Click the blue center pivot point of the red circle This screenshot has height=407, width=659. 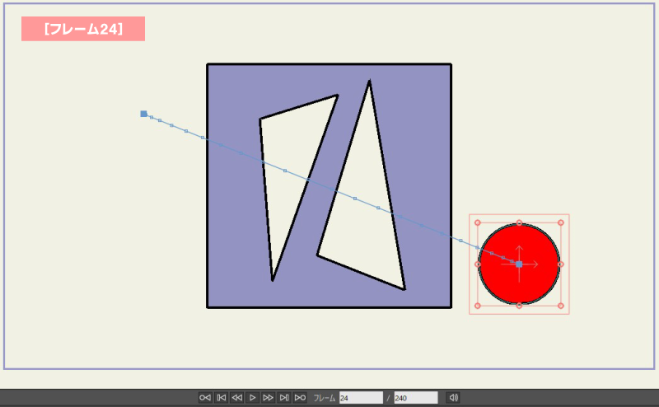[x=518, y=264]
